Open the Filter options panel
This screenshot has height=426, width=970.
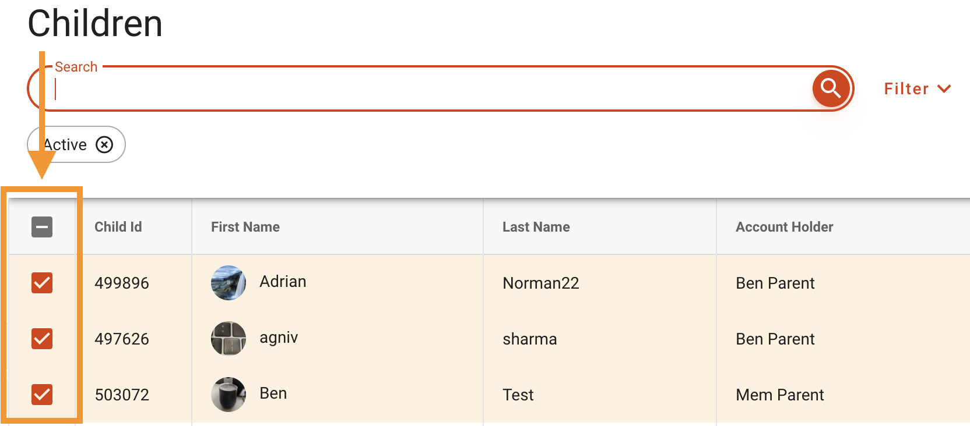pos(917,88)
